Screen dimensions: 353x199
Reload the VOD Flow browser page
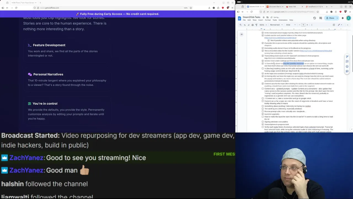[x=16, y=8]
